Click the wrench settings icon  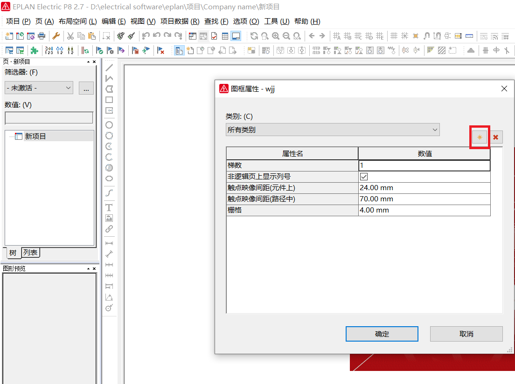click(x=56, y=36)
